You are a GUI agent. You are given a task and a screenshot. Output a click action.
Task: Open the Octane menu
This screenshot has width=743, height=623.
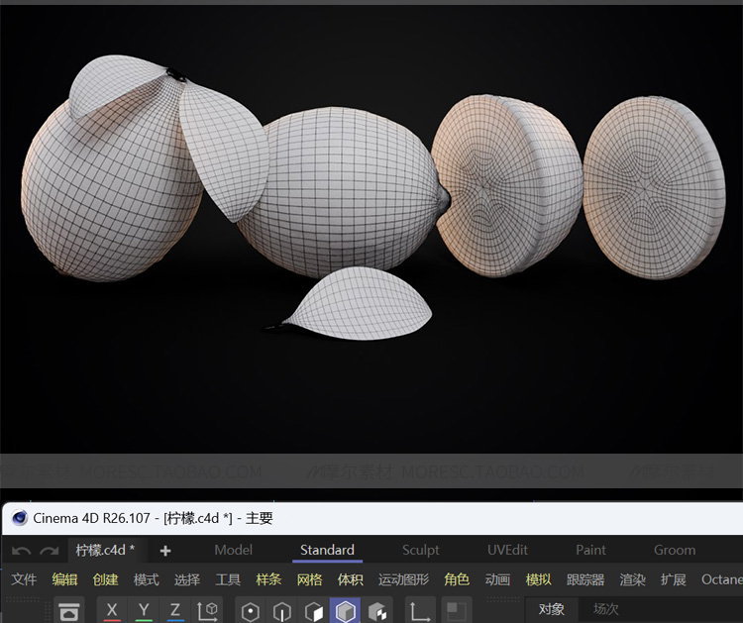[x=721, y=579]
